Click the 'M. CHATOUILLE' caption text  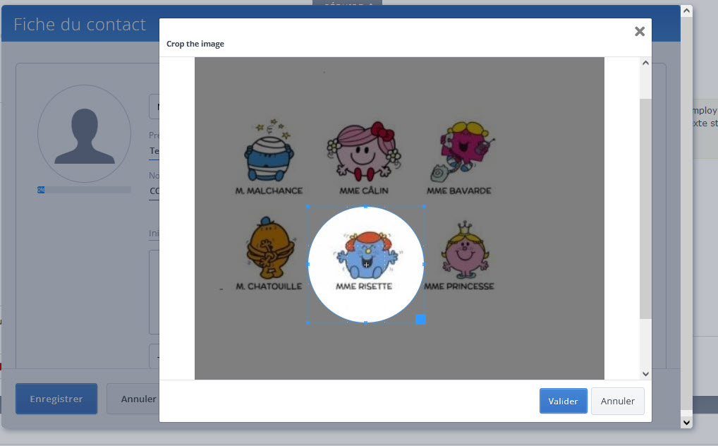tap(269, 286)
